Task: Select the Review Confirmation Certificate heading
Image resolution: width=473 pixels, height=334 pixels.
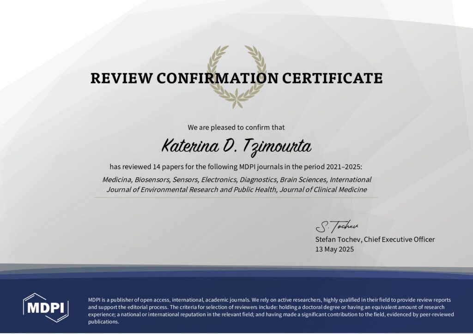Action: tap(236, 78)
